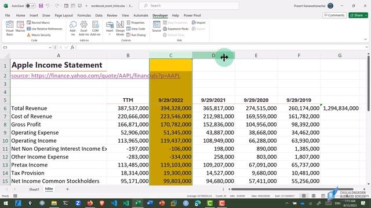Open the Power Pivot tab
This screenshot has width=371, height=208.
192,16
